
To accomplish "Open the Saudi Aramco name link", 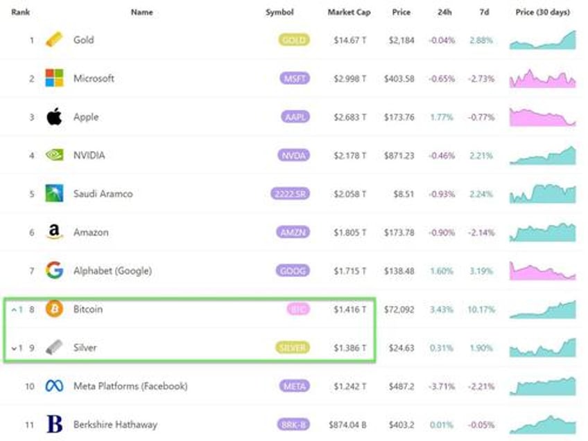I will click(x=103, y=194).
